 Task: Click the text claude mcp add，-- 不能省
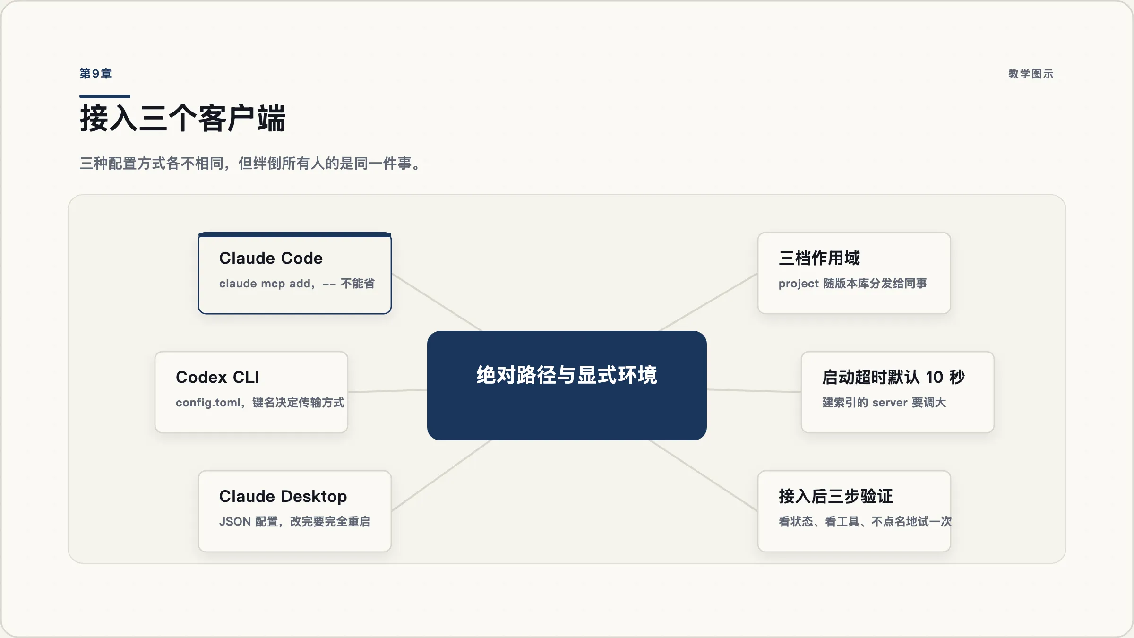pos(297,284)
